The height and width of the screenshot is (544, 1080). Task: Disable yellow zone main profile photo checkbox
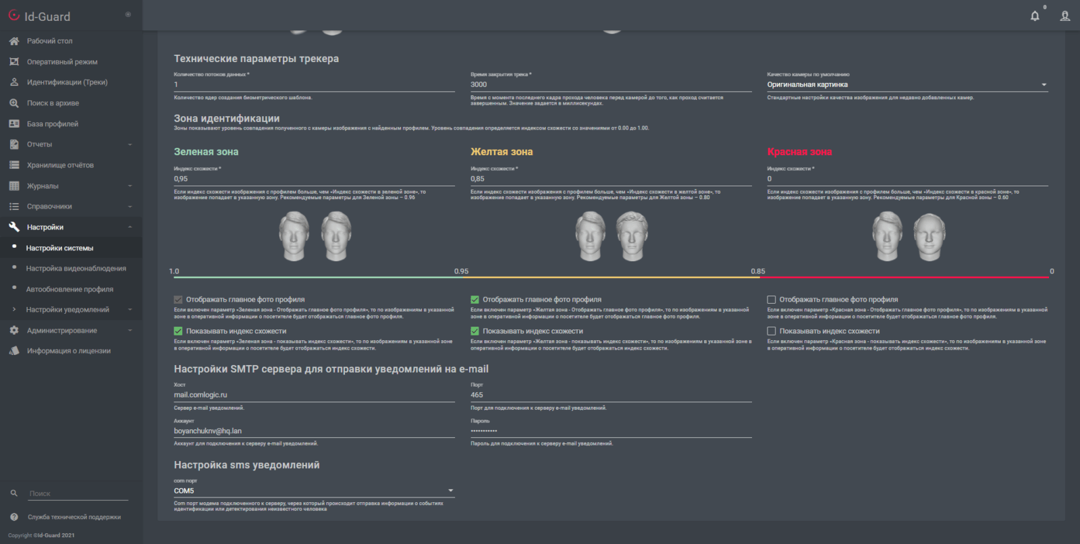click(475, 300)
